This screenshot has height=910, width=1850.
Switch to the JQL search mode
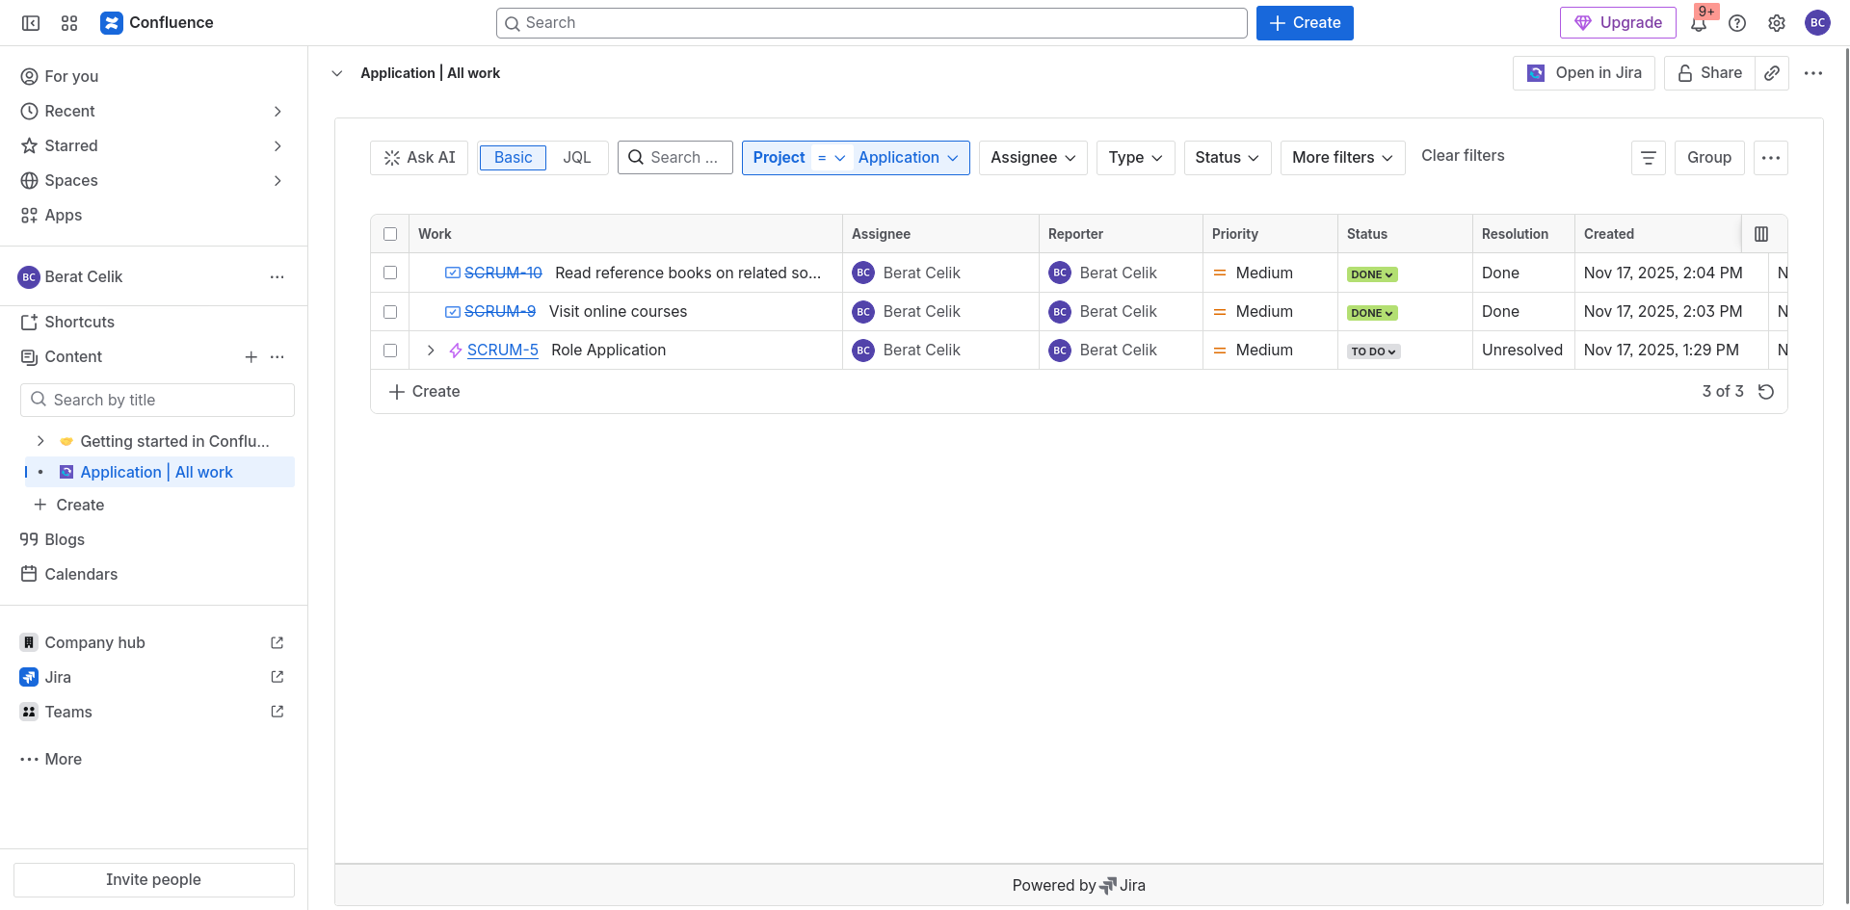click(x=577, y=158)
